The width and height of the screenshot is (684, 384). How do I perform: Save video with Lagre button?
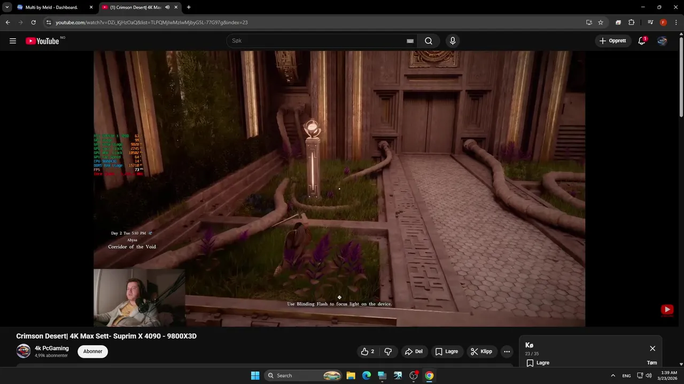click(x=446, y=351)
